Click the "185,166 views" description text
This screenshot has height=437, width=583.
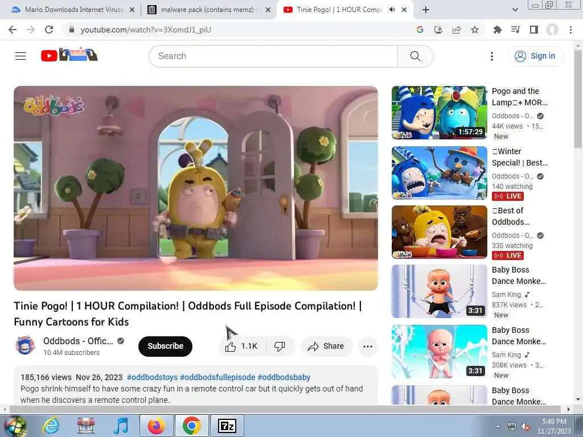[x=46, y=377]
